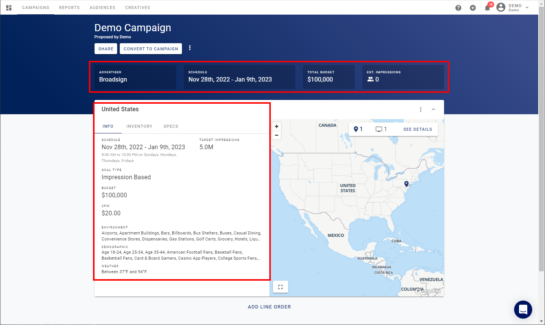This screenshot has height=325, width=545.
Task: Collapse the United States line order
Action: 434,110
